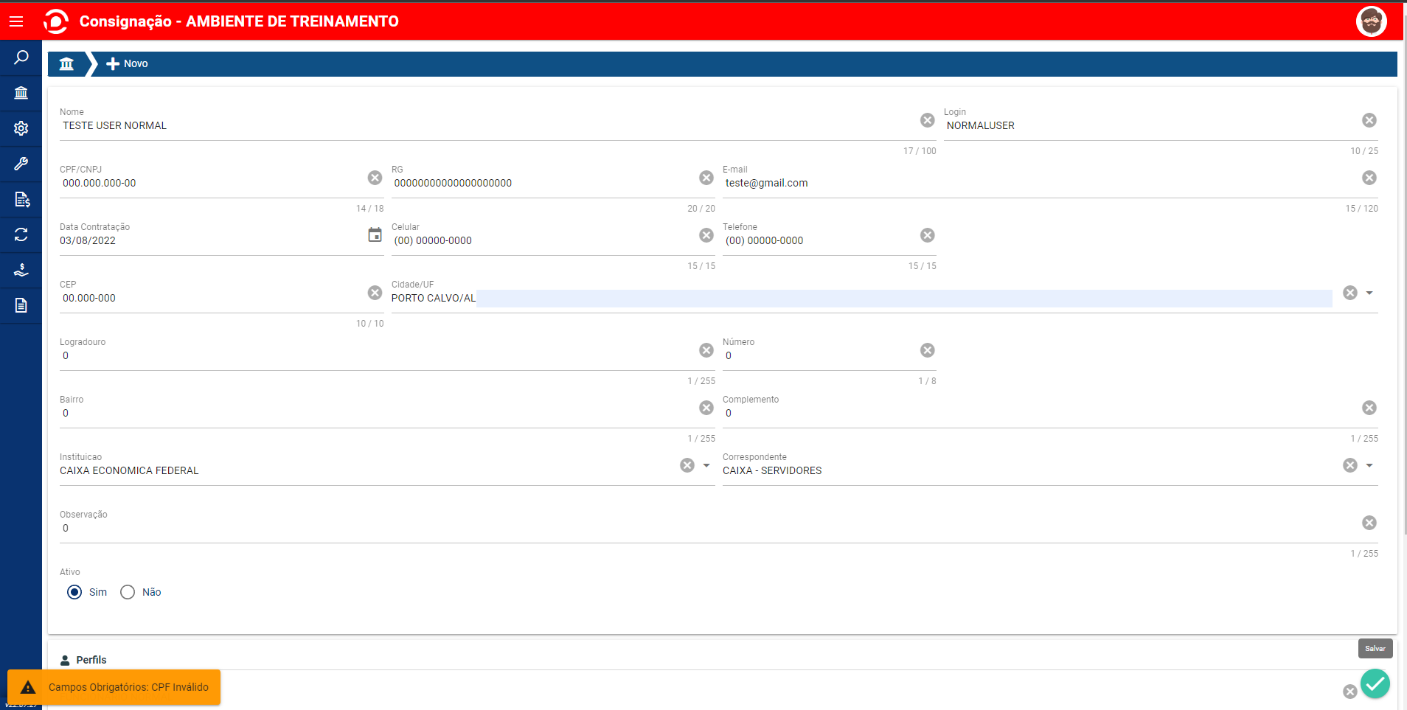
Task: Open the bank institution sidebar icon
Action: (21, 93)
